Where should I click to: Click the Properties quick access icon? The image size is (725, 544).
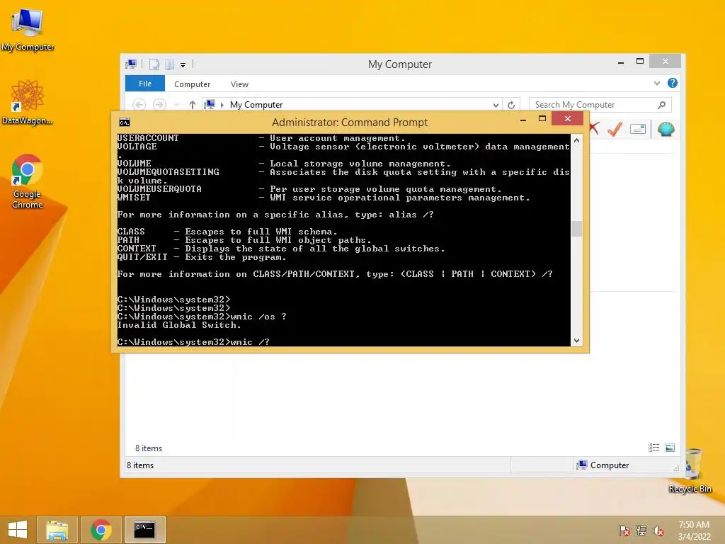tap(154, 64)
